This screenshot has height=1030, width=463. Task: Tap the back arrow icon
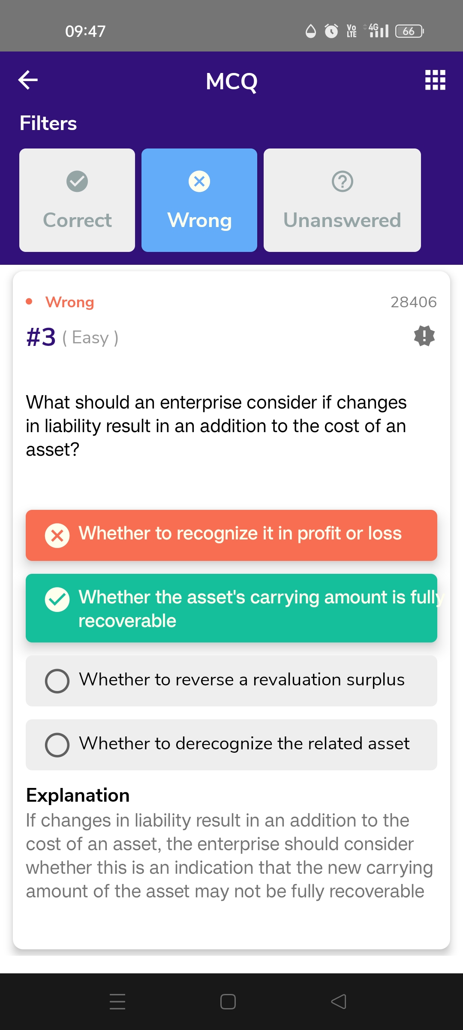tap(28, 80)
